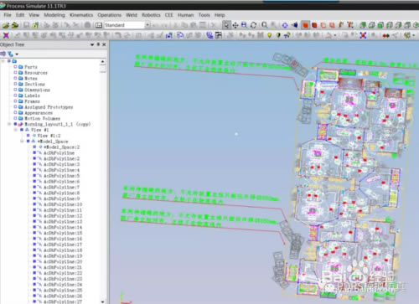Image resolution: width=419 pixels, height=304 pixels.
Task: Close the Object Tree panel
Action: (104, 44)
